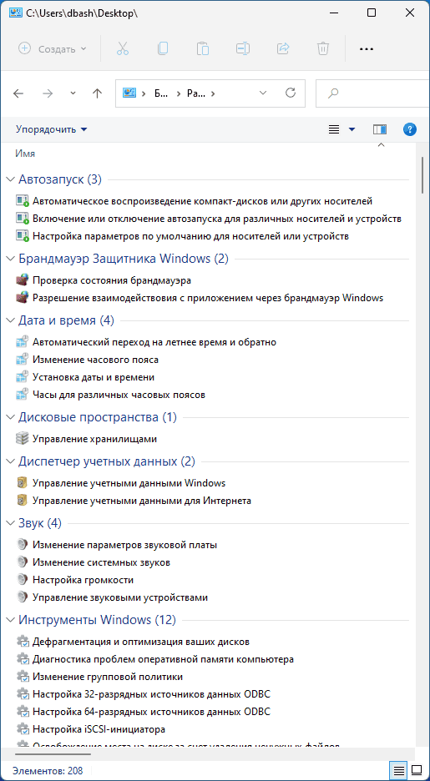Screen dimensions: 430x781
Task: Click the view layout list icon
Action: (x=334, y=129)
